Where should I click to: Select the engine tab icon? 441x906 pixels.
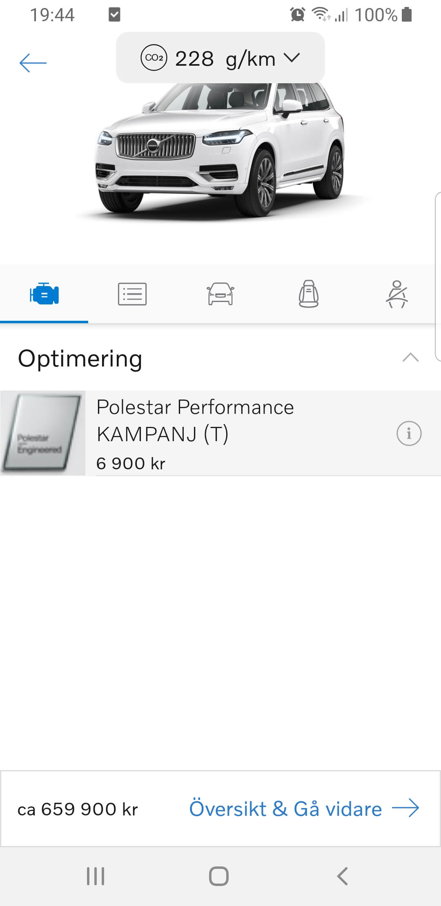44,294
